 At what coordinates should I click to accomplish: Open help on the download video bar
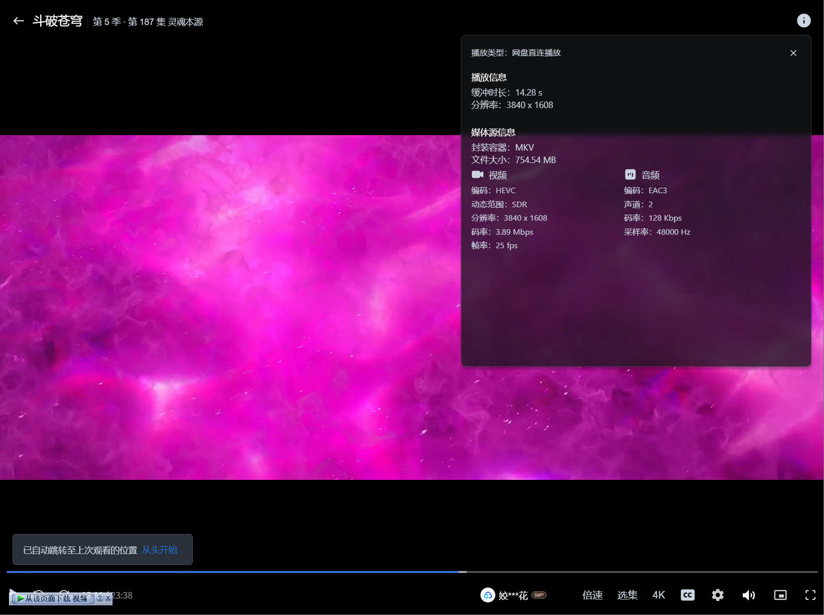[100, 598]
